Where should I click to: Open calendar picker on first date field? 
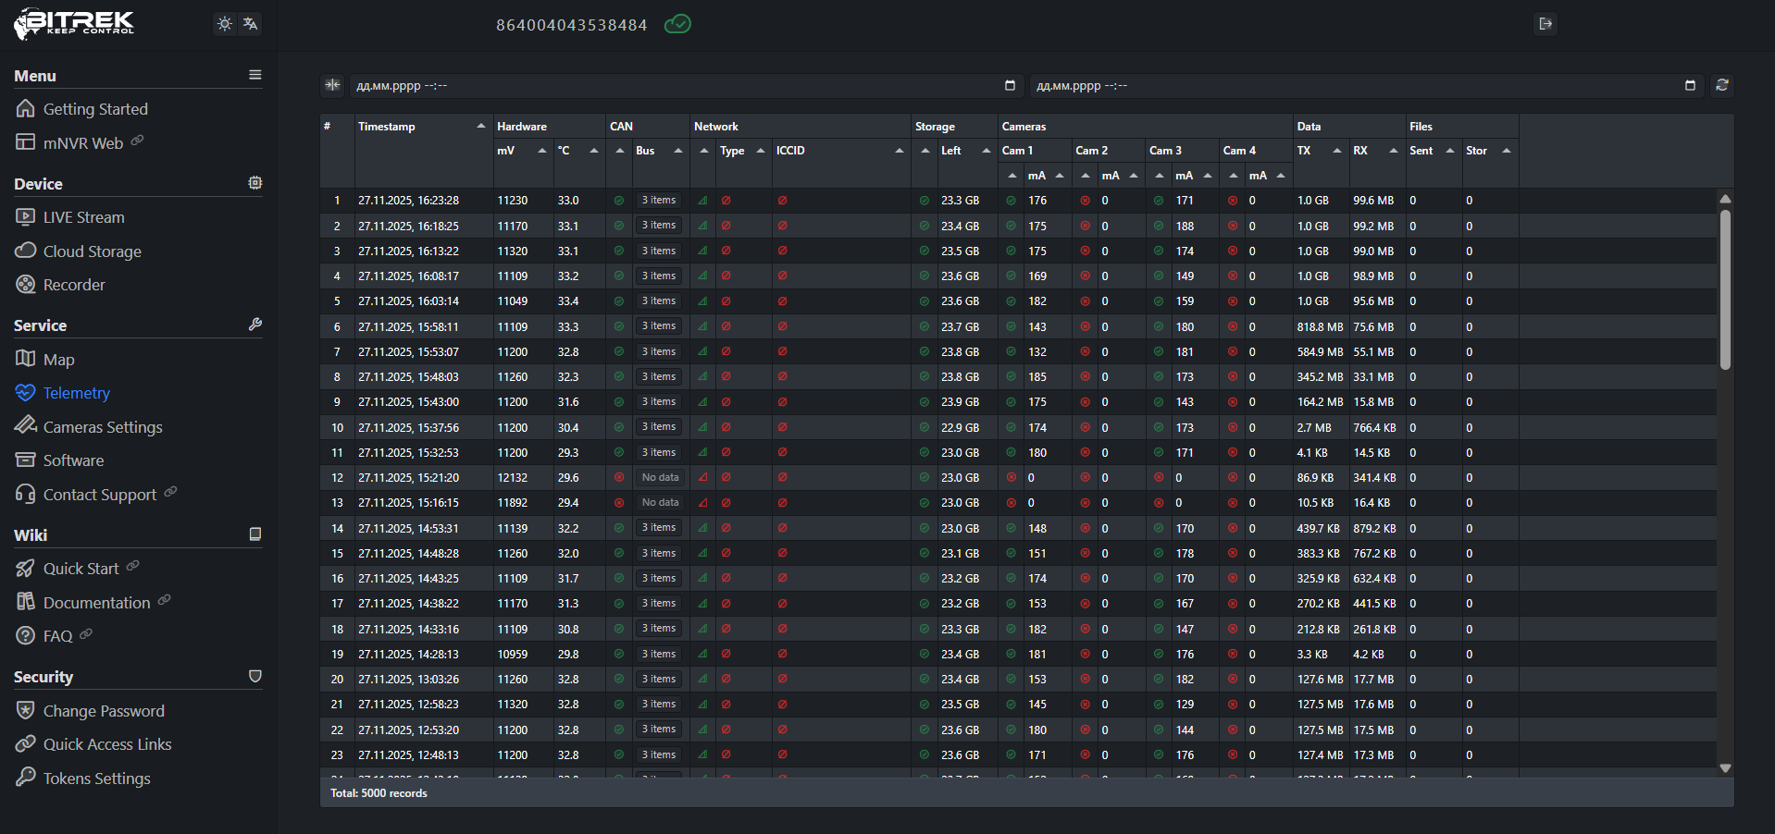tap(1010, 85)
